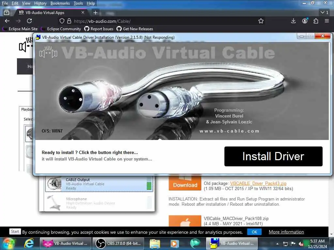The height and width of the screenshot is (250, 334).
Task: Expand the list all tabs dropdown
Action: click(x=325, y=13)
